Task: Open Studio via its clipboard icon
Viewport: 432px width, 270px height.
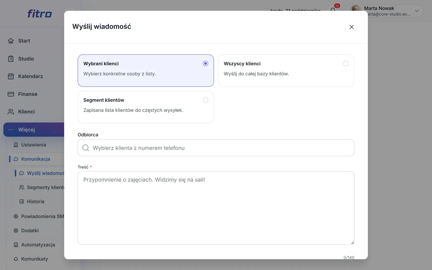Action: point(11,59)
